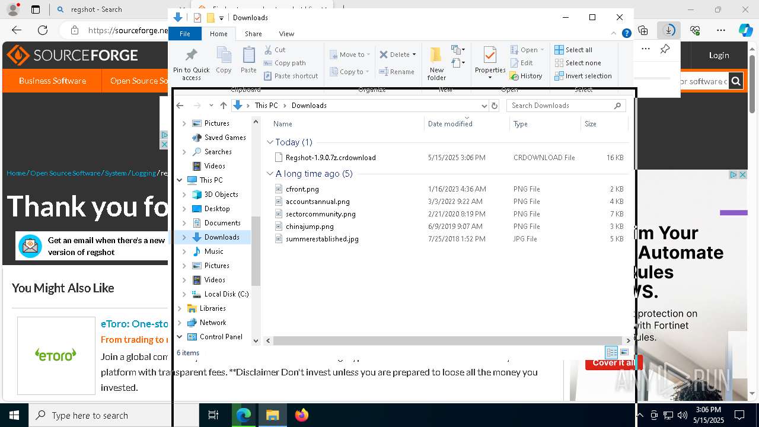Select Regshot-1.9.0.7z.crdownload file
The image size is (759, 427).
[330, 158]
